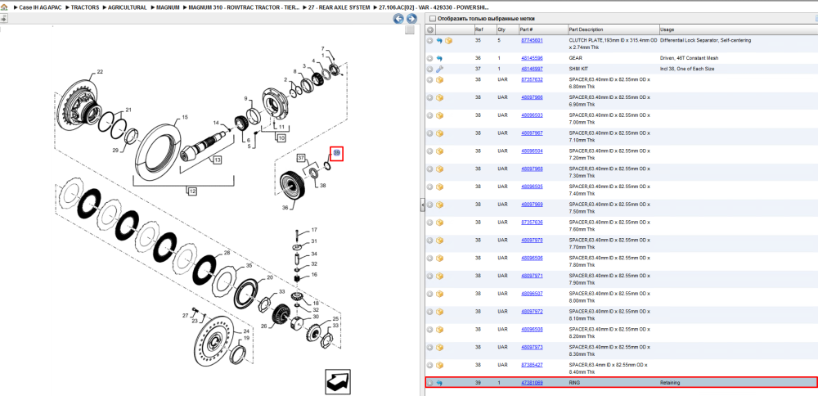
Task: Click the blue arrow icon for GEAR 48145596
Action: coord(439,58)
